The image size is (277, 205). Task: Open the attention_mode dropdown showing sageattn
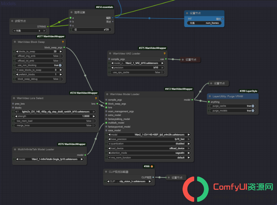(149, 153)
